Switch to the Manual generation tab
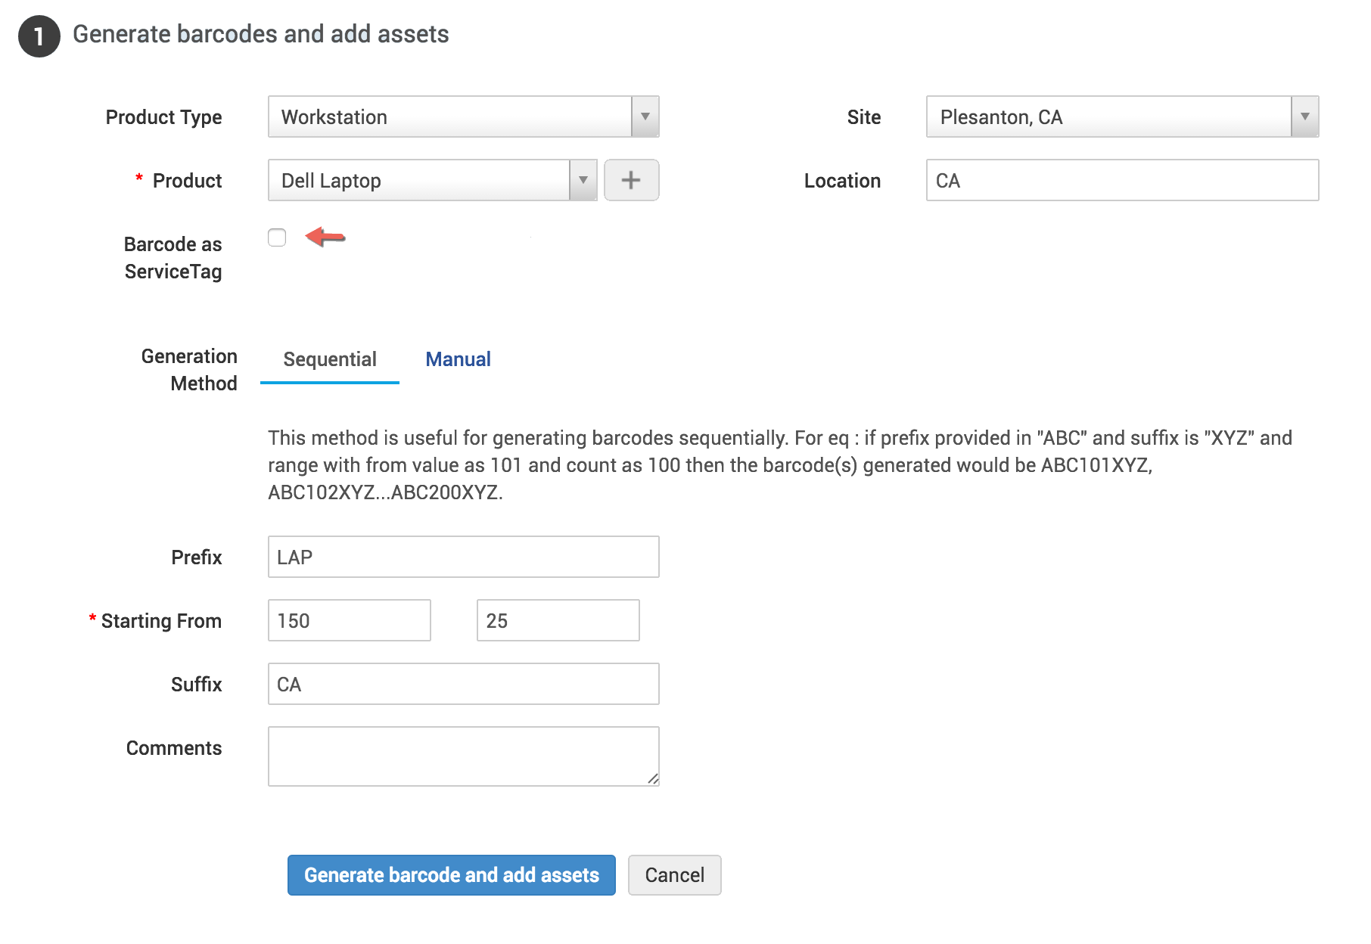This screenshot has height=944, width=1371. [458, 359]
